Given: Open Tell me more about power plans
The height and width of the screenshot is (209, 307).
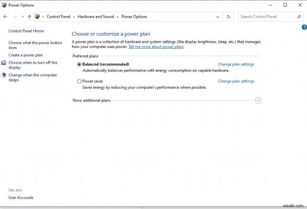Looking at the screenshot, I should (x=156, y=46).
